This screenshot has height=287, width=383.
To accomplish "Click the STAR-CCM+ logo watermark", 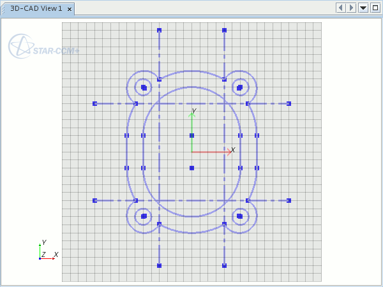I will pyautogui.click(x=43, y=47).
